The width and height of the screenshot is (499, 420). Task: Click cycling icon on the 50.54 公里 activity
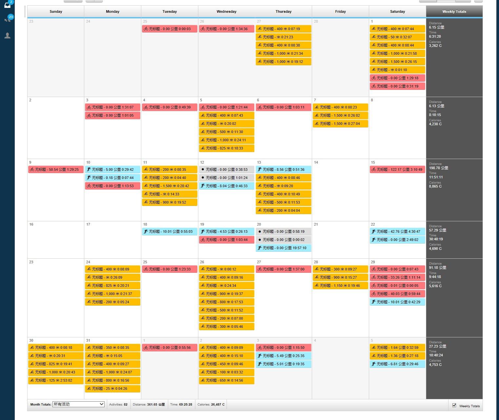[32, 170]
